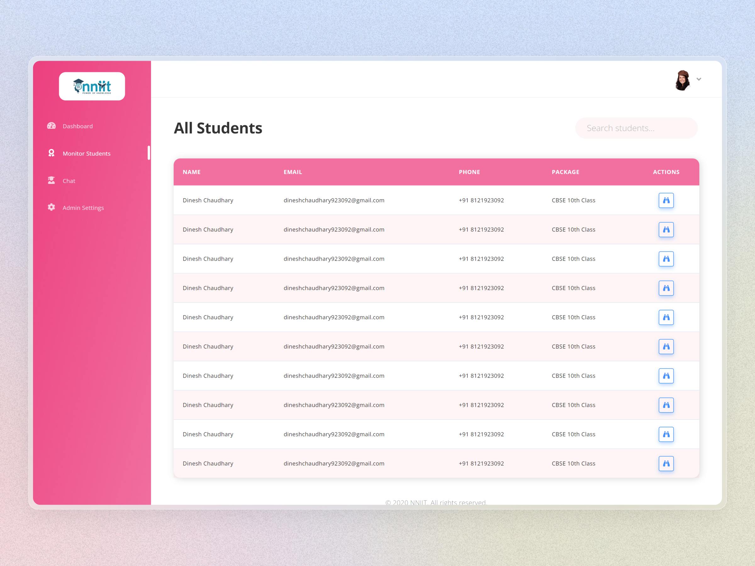The width and height of the screenshot is (755, 566).
Task: Click the binoculars icon on the last table row
Action: click(666, 463)
